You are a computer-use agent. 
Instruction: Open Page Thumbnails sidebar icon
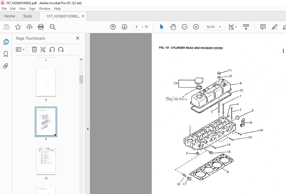6,42
